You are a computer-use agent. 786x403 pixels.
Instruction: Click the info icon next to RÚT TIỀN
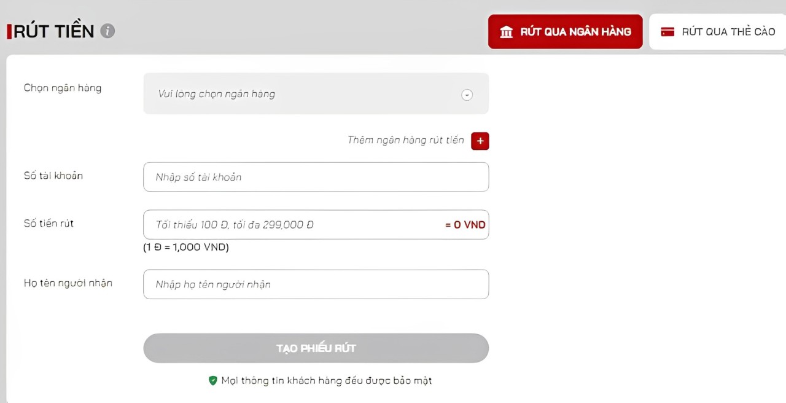(107, 30)
